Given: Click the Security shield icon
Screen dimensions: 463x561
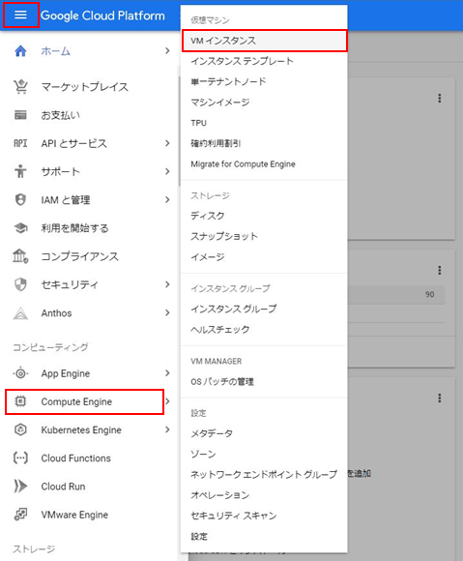Looking at the screenshot, I should (x=20, y=284).
